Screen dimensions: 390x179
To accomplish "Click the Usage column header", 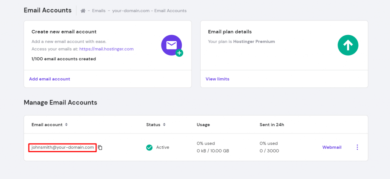I will click(x=203, y=125).
